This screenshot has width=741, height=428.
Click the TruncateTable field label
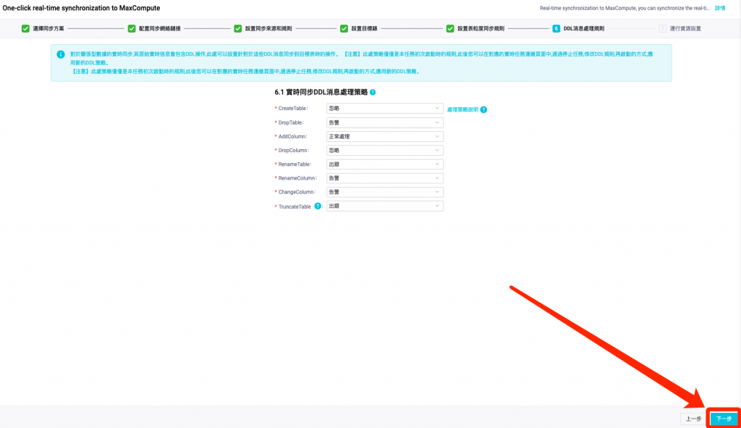click(x=295, y=206)
